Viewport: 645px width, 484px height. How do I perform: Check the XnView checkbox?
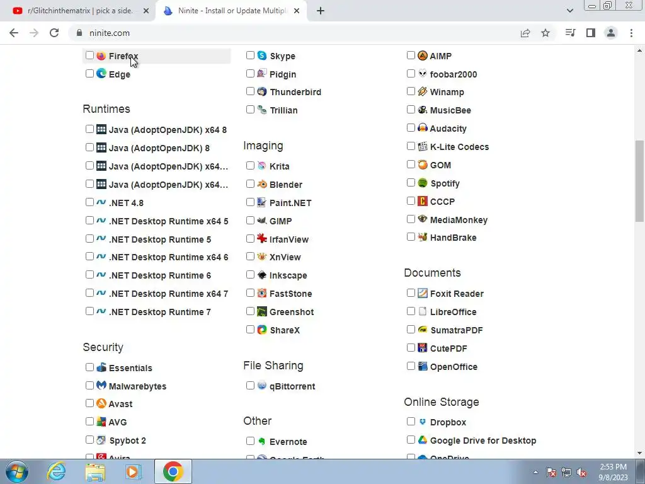coord(250,256)
